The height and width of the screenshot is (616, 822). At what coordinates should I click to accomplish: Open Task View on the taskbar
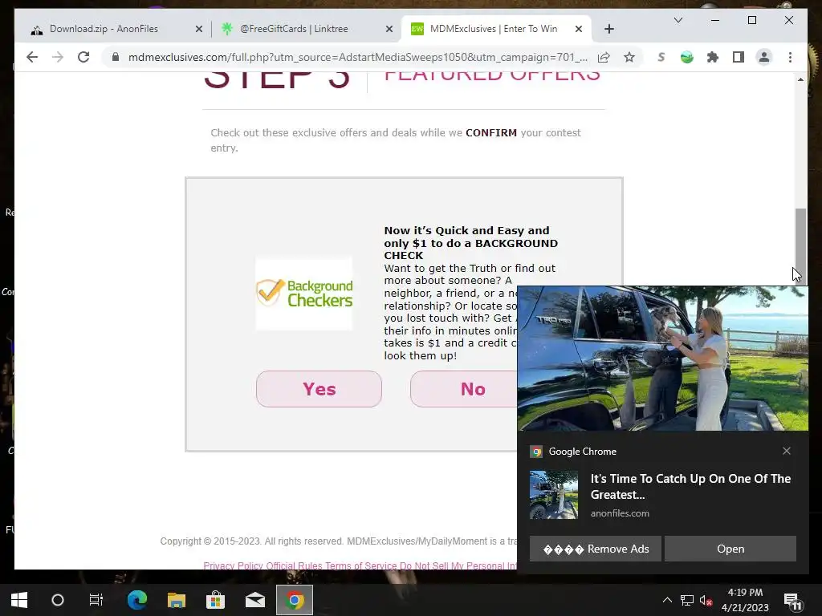[x=96, y=600]
